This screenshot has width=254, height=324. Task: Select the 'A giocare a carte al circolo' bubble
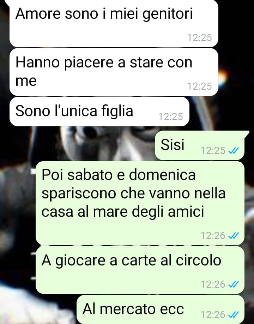(x=140, y=270)
